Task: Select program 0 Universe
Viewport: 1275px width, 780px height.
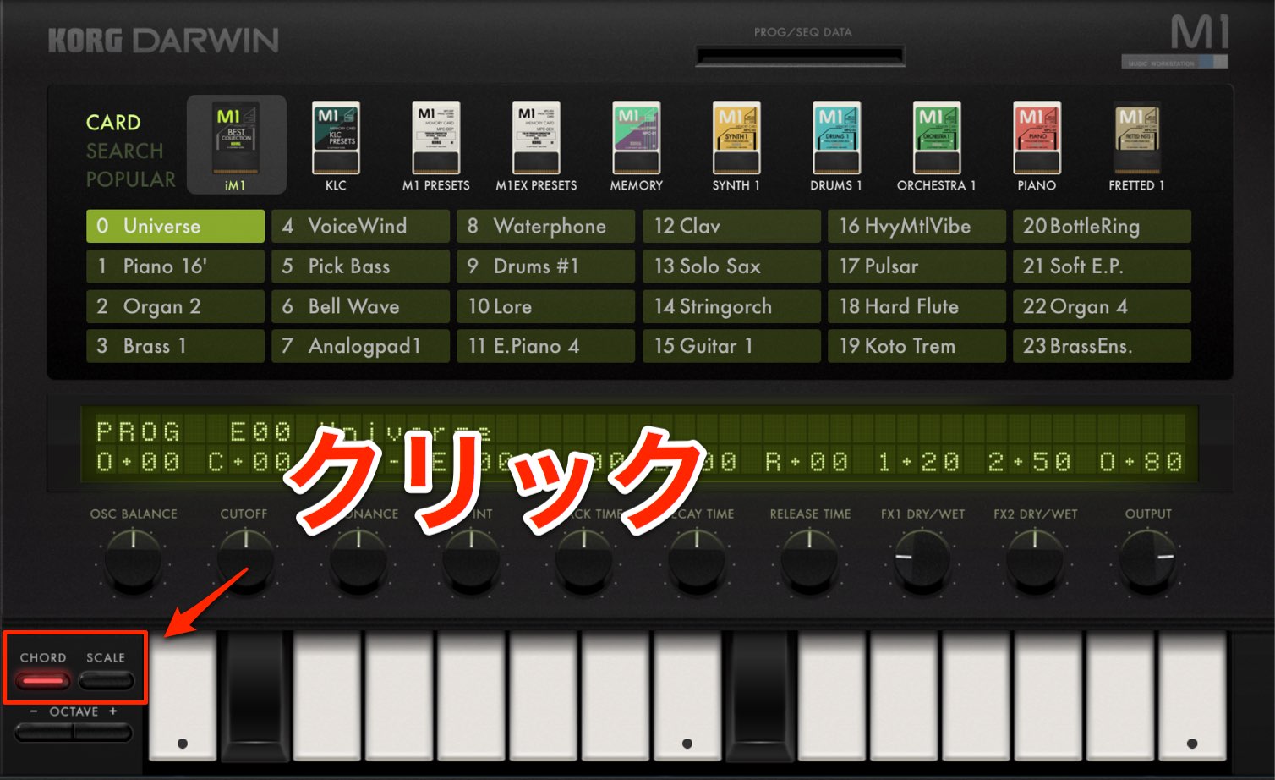Action: 175,226
